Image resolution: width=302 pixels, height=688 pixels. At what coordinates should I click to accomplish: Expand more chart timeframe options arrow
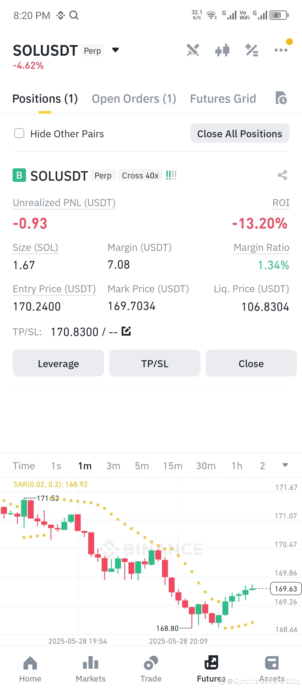coord(285,465)
